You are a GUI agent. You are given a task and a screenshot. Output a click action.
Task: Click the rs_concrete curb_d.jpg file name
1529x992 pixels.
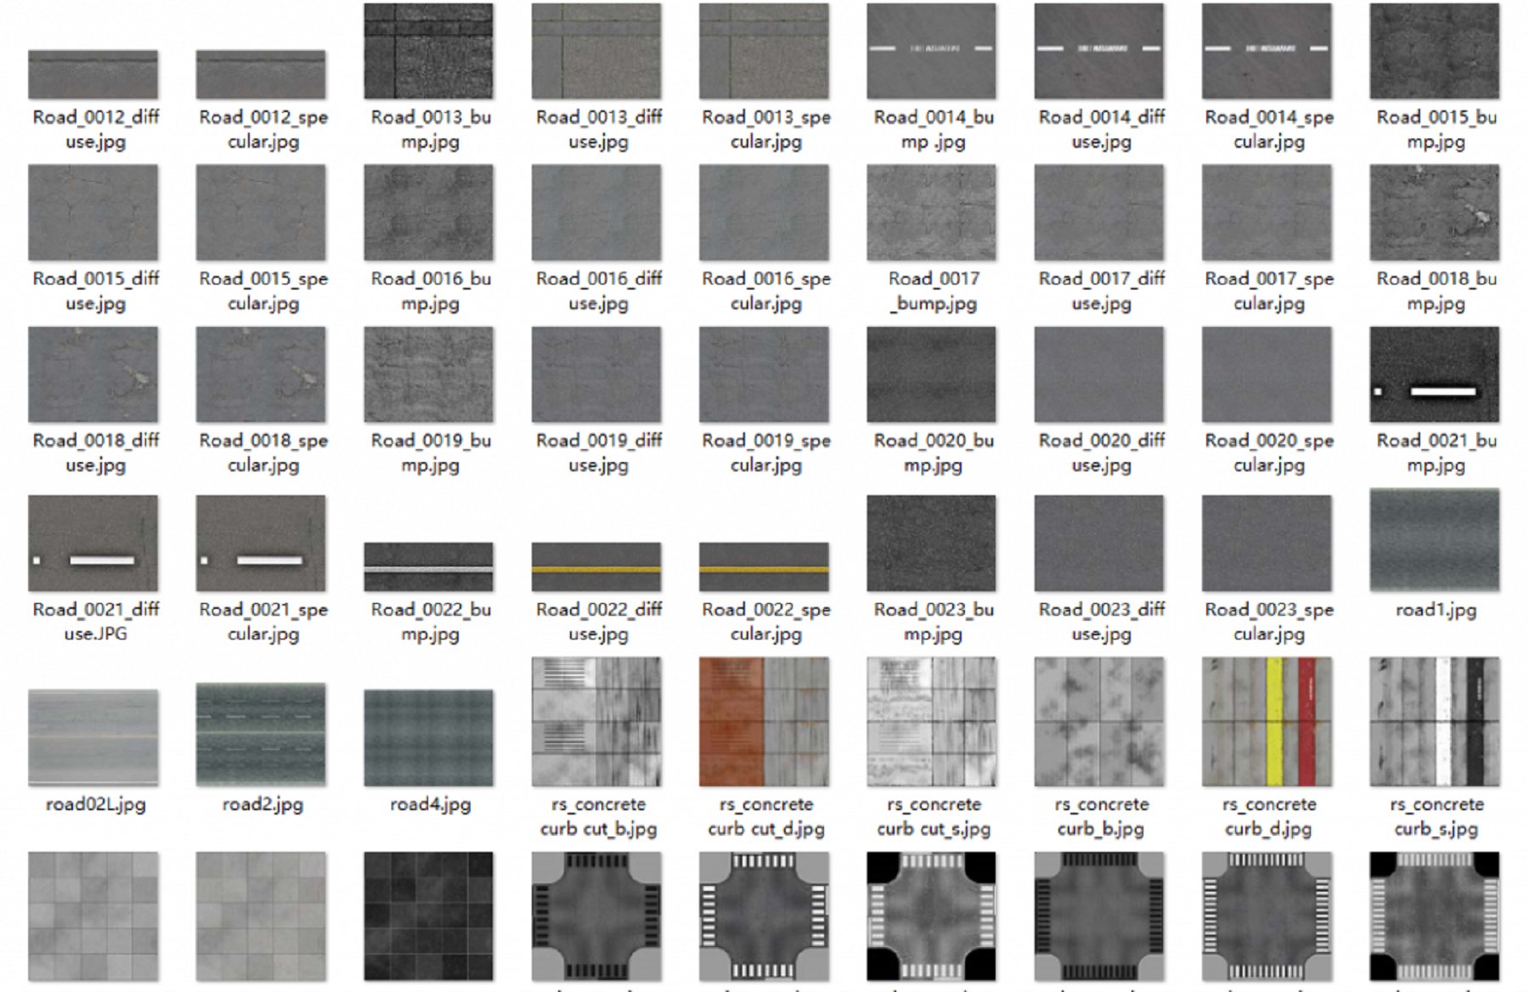(x=1269, y=816)
